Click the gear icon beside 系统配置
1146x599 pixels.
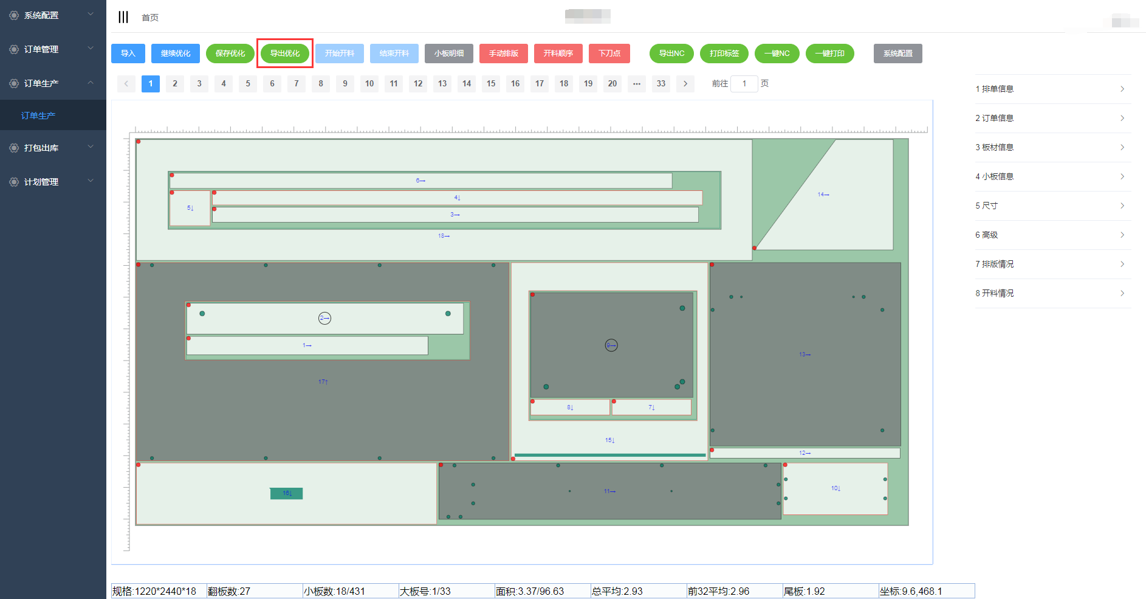click(x=14, y=15)
